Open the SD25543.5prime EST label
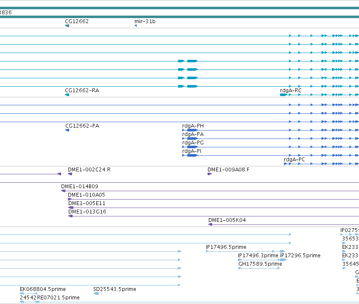The height and width of the screenshot is (304, 359). 115,289
